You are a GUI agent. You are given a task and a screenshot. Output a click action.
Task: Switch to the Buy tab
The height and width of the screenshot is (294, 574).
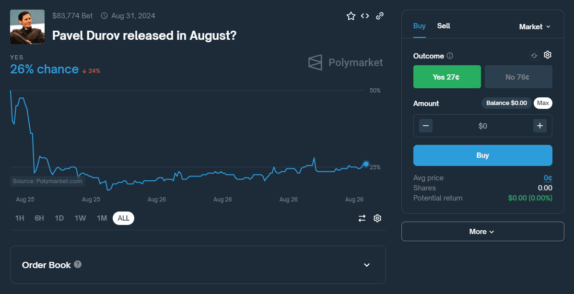[419, 26]
